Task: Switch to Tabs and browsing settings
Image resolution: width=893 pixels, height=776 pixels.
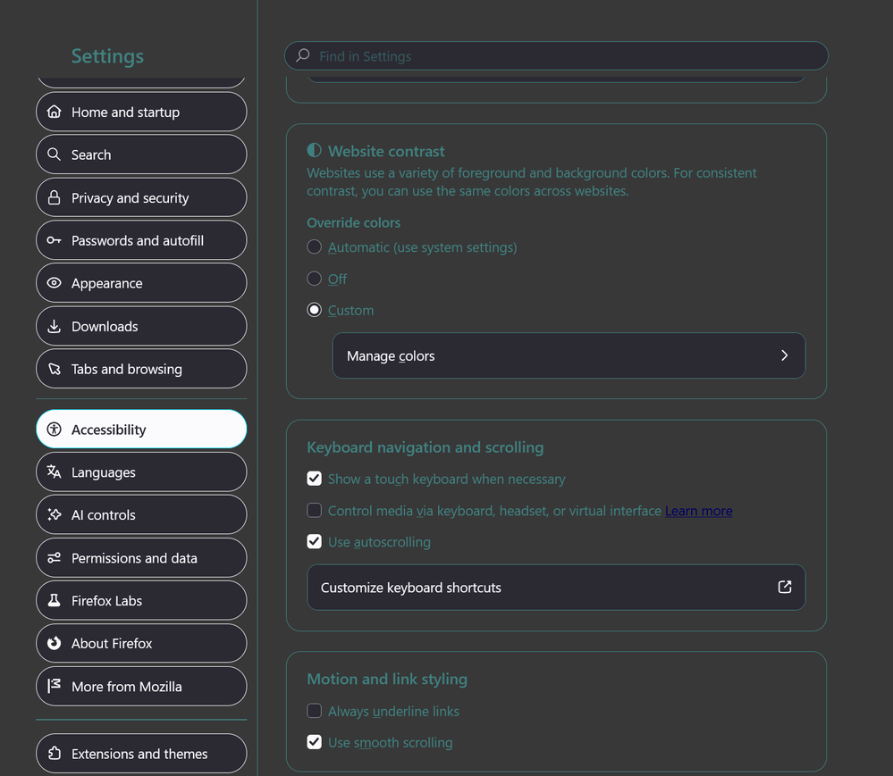Action: [x=141, y=369]
